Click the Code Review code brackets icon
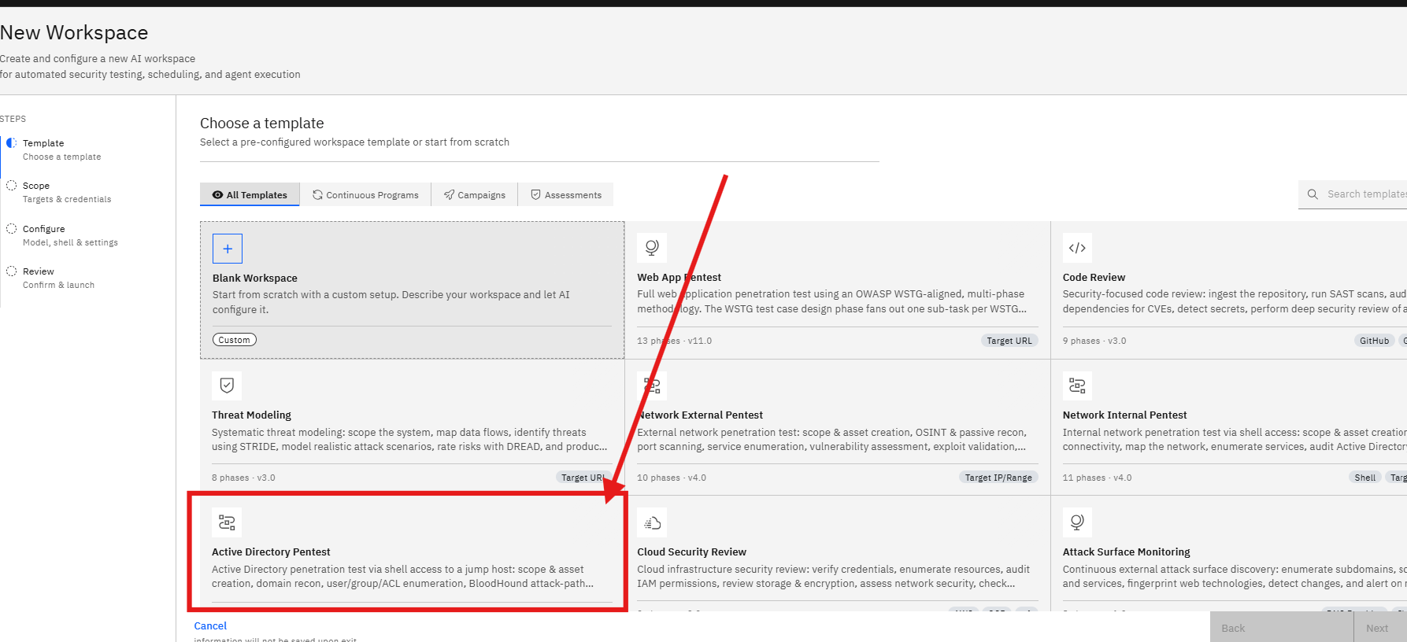This screenshot has height=642, width=1407. point(1077,248)
